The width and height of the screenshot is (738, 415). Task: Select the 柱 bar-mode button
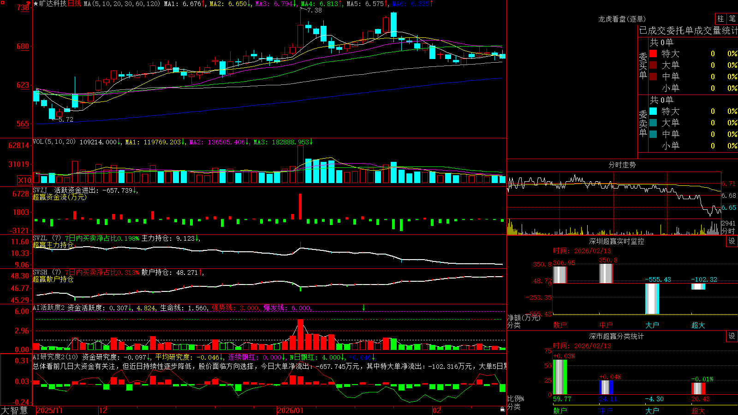click(720, 18)
